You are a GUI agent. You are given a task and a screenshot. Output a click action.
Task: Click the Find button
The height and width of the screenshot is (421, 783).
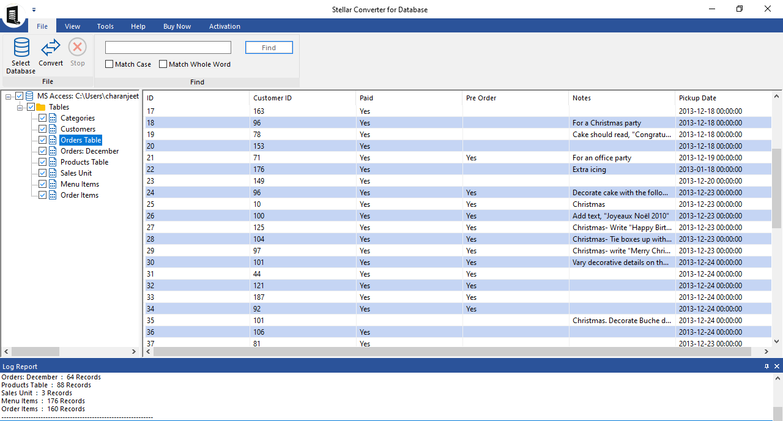(x=269, y=48)
